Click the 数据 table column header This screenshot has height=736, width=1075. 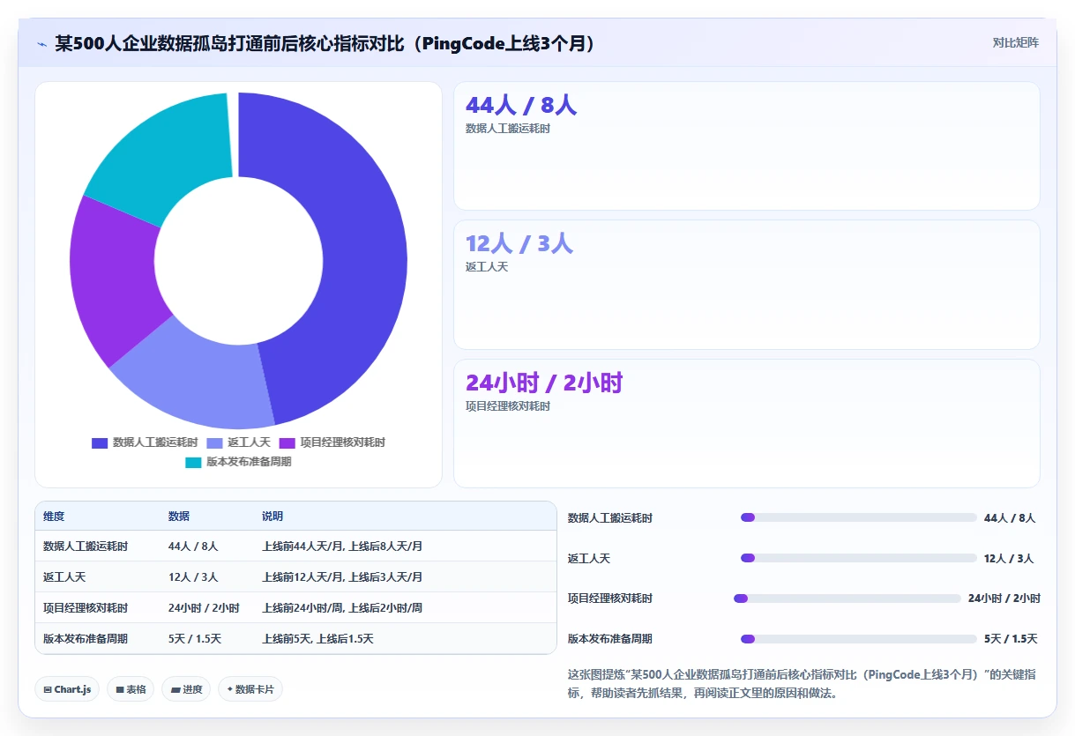(x=179, y=517)
